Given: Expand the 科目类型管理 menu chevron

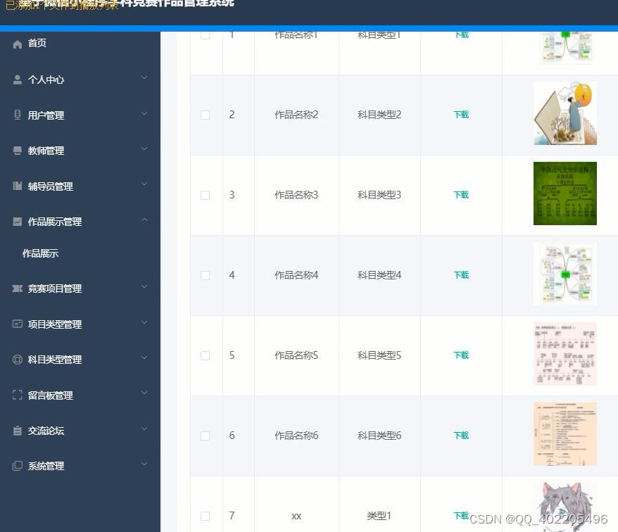Looking at the screenshot, I should pos(145,357).
